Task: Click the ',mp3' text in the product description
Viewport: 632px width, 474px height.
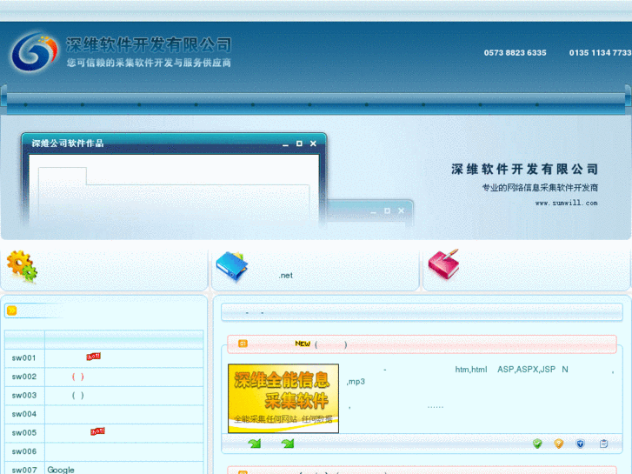Action: [356, 382]
